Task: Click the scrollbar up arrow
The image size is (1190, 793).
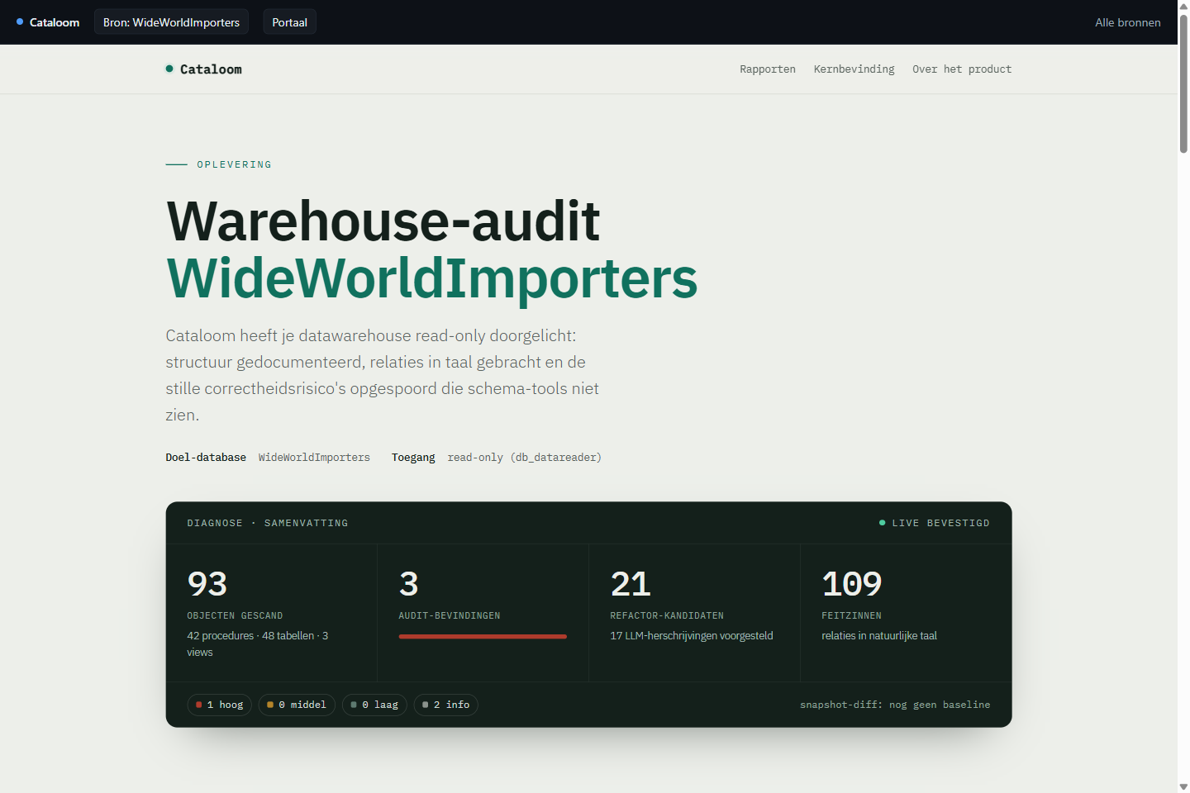Action: point(1183,6)
